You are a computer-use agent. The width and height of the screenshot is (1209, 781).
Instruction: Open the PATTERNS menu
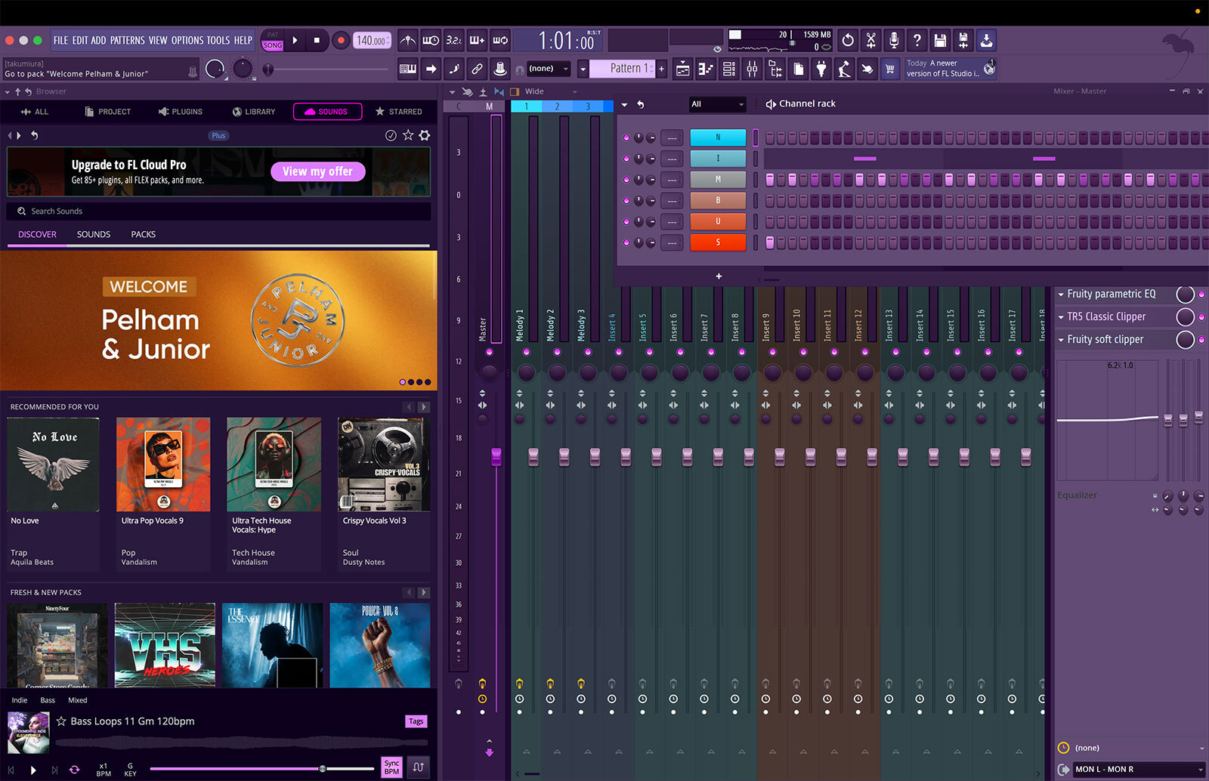(x=127, y=40)
